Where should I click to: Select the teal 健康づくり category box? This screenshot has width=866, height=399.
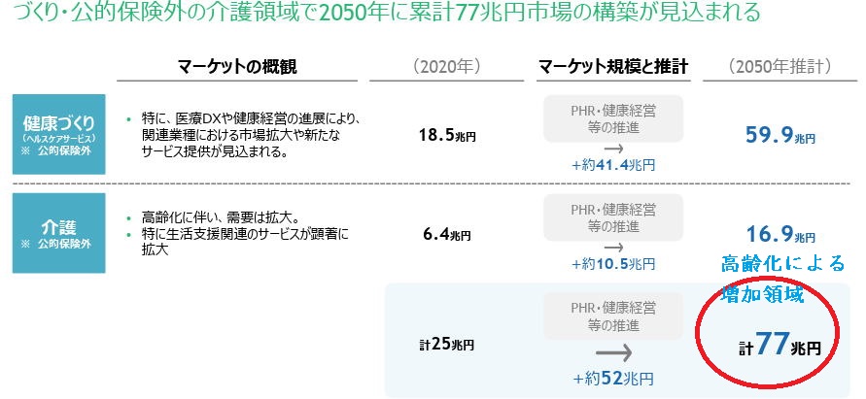[x=58, y=134]
